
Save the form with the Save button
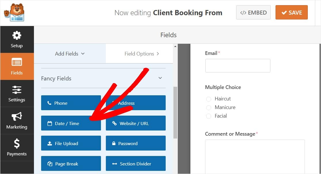click(292, 12)
